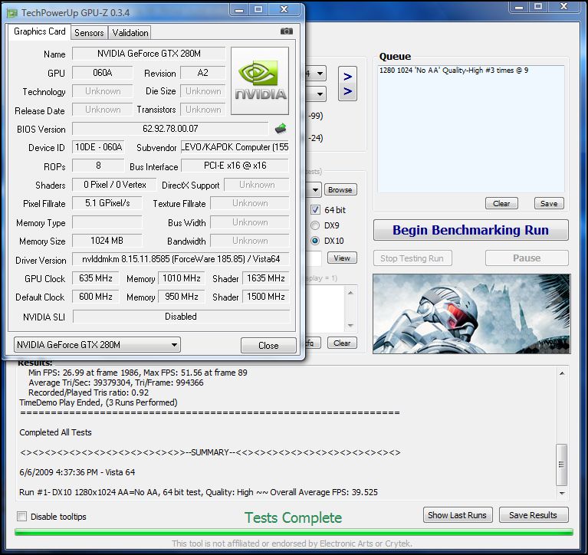
Task: Click Overall Average FPS result line
Action: [x=199, y=492]
